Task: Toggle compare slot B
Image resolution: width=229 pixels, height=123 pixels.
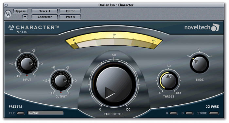Action: tap(189, 113)
